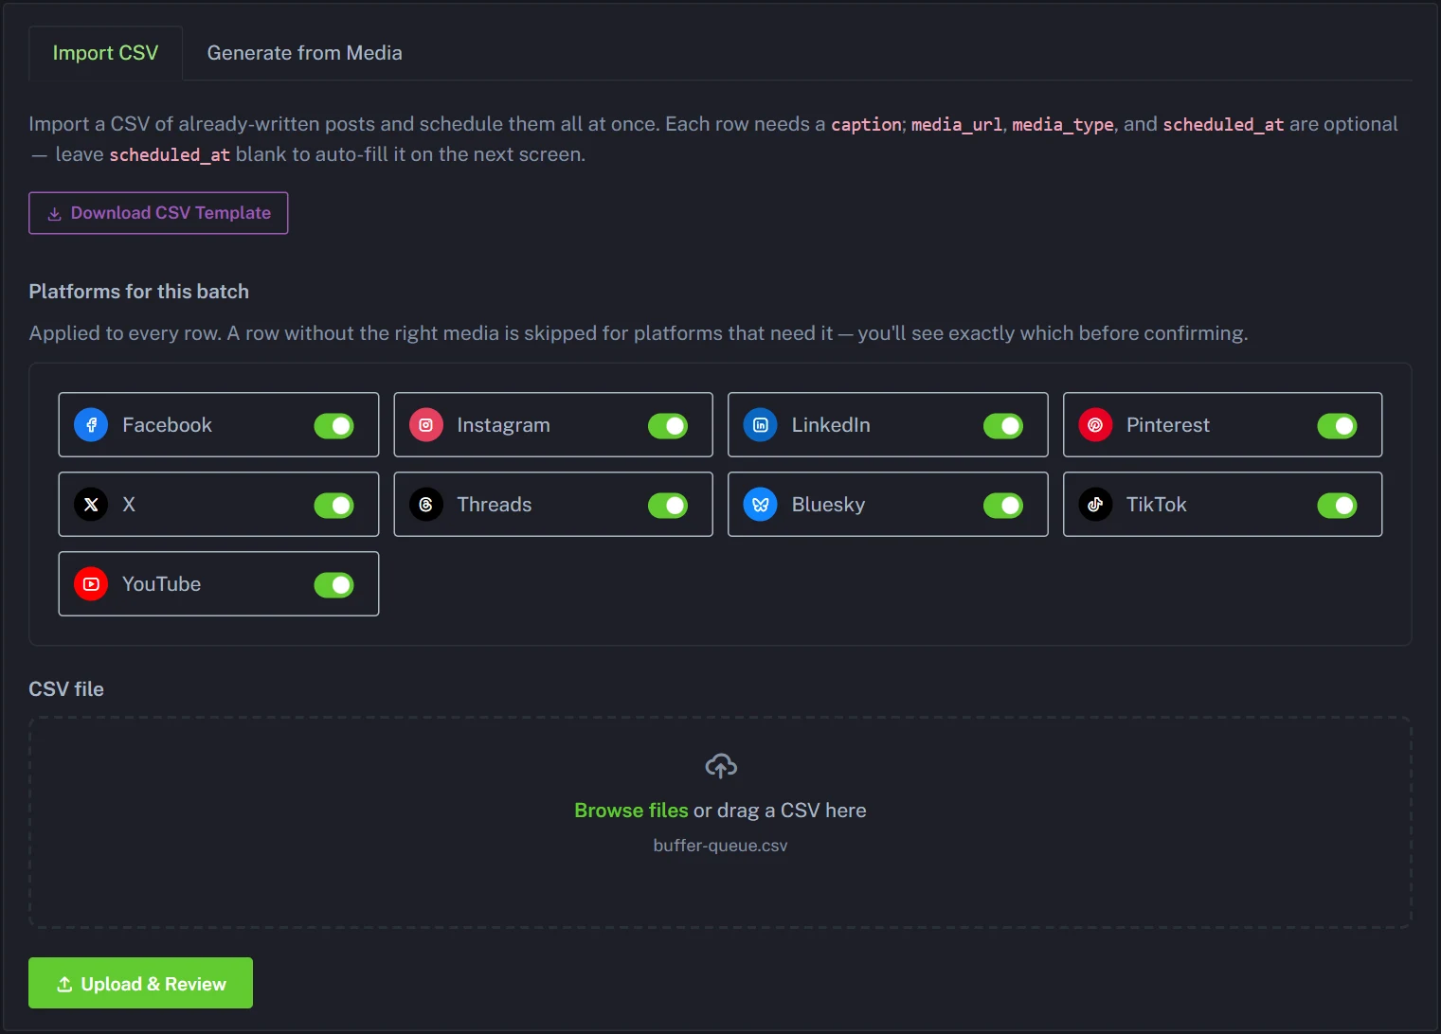Viewport: 1441px width, 1034px height.
Task: Click the Pinterest platform icon
Action: (1095, 425)
